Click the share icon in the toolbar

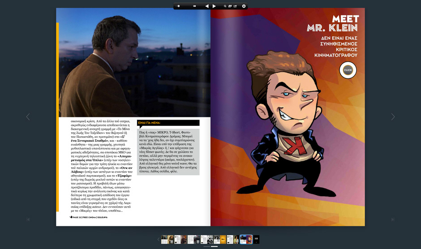pos(235,6)
